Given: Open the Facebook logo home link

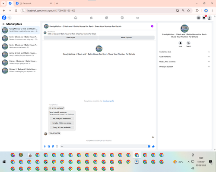Looking at the screenshot, I should click(x=4, y=18).
